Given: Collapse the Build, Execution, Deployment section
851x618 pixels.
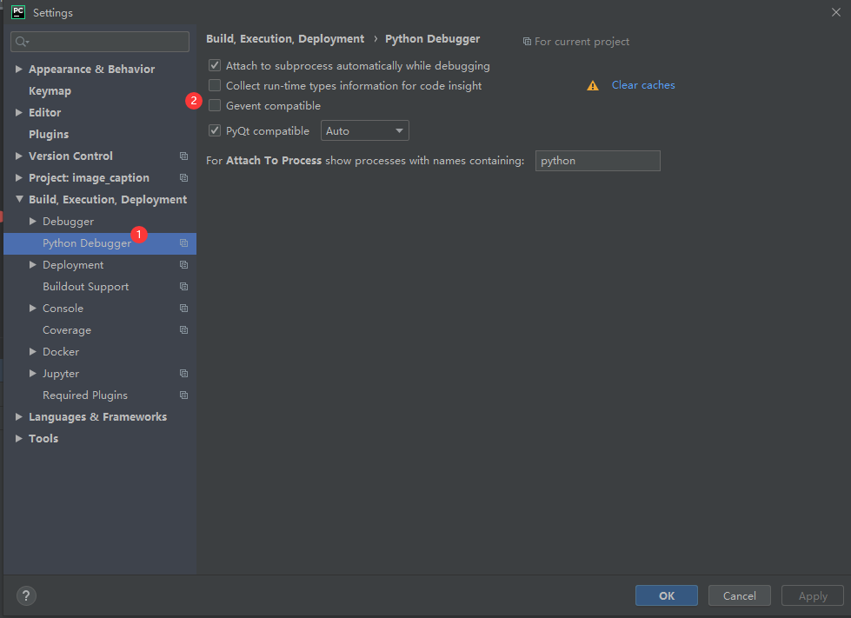Looking at the screenshot, I should point(18,199).
